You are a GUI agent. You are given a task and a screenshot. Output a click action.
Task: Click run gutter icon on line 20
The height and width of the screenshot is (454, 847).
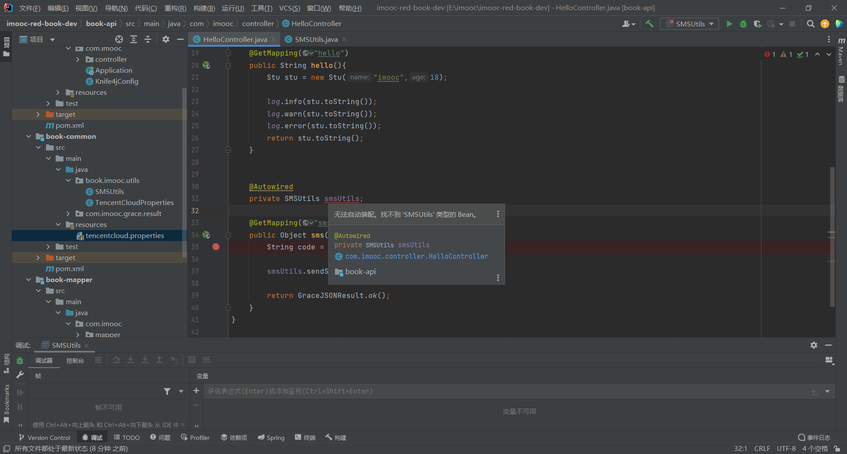206,65
